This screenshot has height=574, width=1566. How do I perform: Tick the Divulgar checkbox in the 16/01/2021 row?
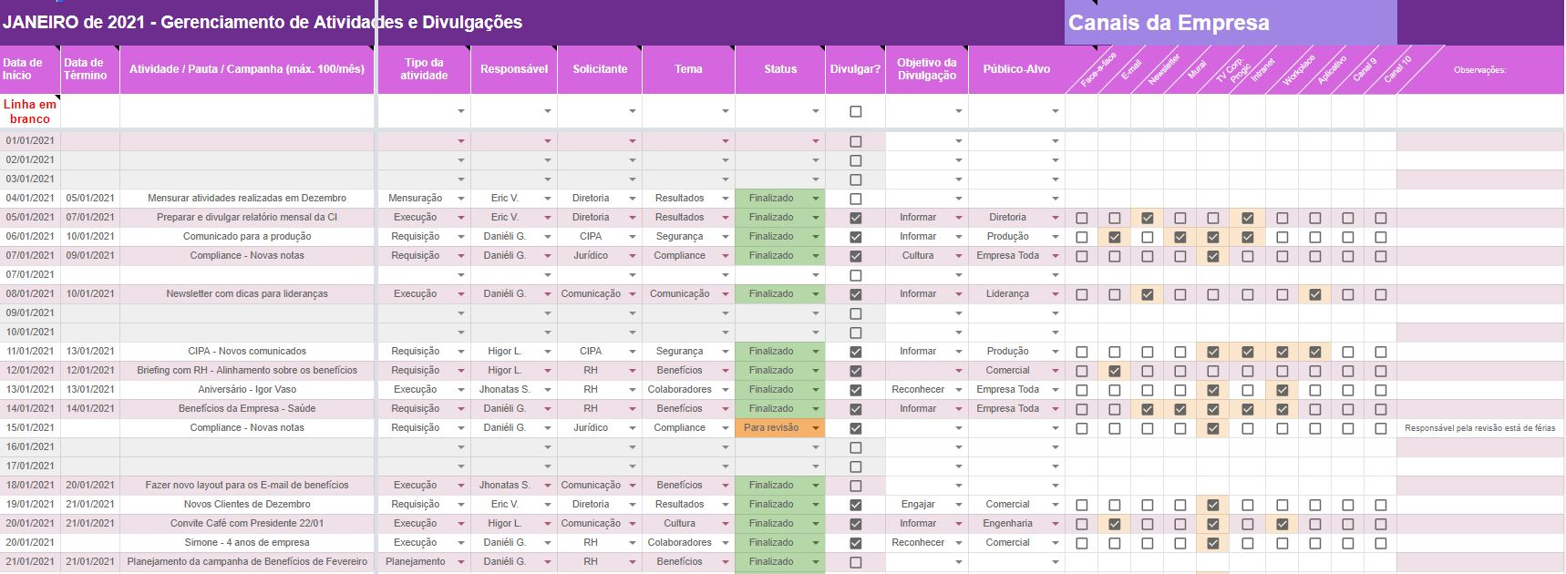coord(855,447)
